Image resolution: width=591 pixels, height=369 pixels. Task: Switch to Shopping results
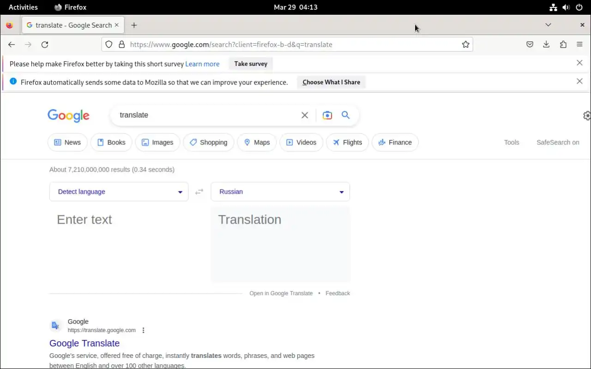(209, 143)
